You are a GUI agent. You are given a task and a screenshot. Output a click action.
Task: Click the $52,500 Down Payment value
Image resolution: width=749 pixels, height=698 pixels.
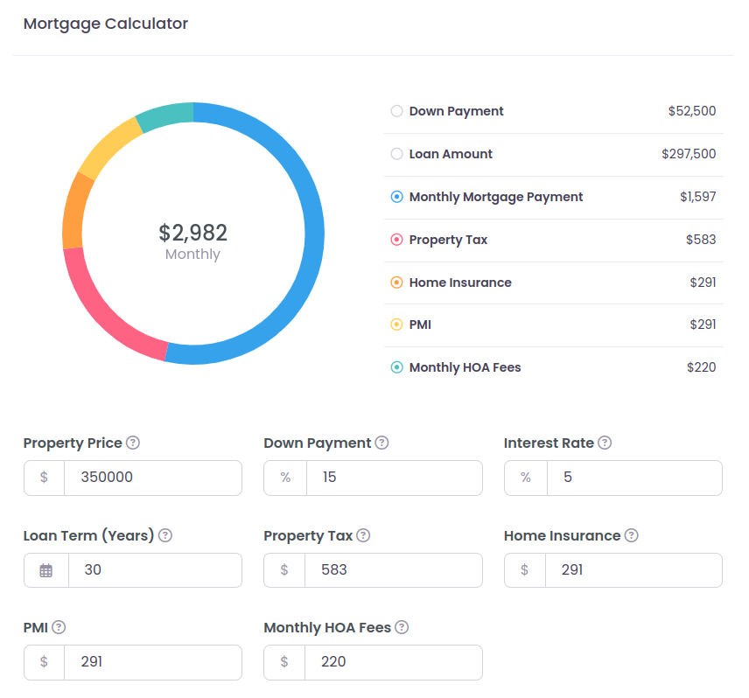(x=691, y=111)
